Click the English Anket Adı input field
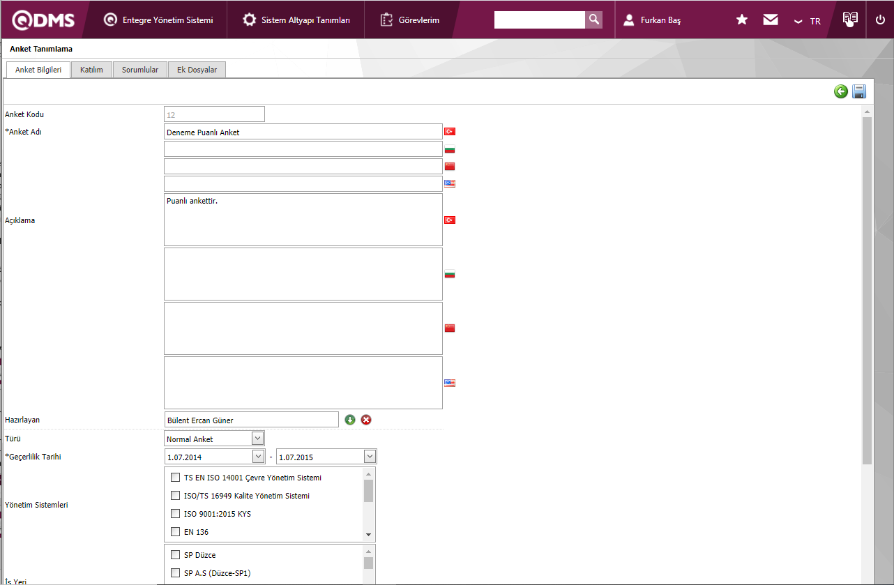 point(303,183)
